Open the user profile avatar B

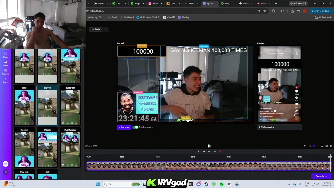(5, 172)
